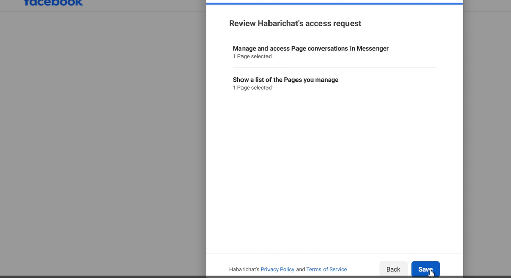Open Habarichat's Privacy Policy link

277,269
